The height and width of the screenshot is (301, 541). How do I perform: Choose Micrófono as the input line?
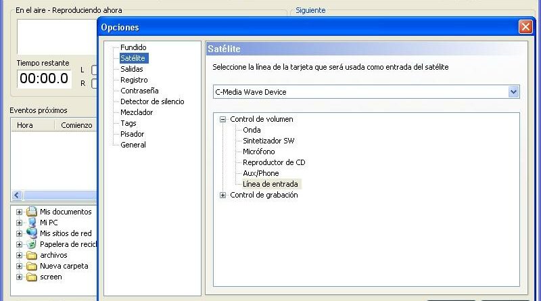pyautogui.click(x=259, y=152)
